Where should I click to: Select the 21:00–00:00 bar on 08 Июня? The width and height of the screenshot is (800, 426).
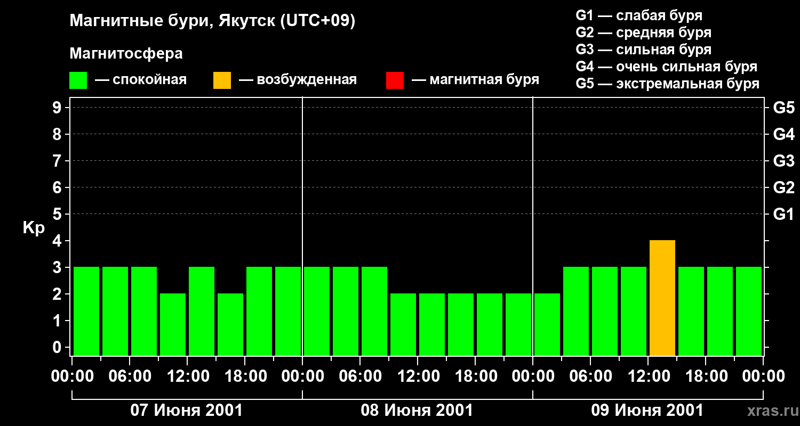[x=518, y=324]
